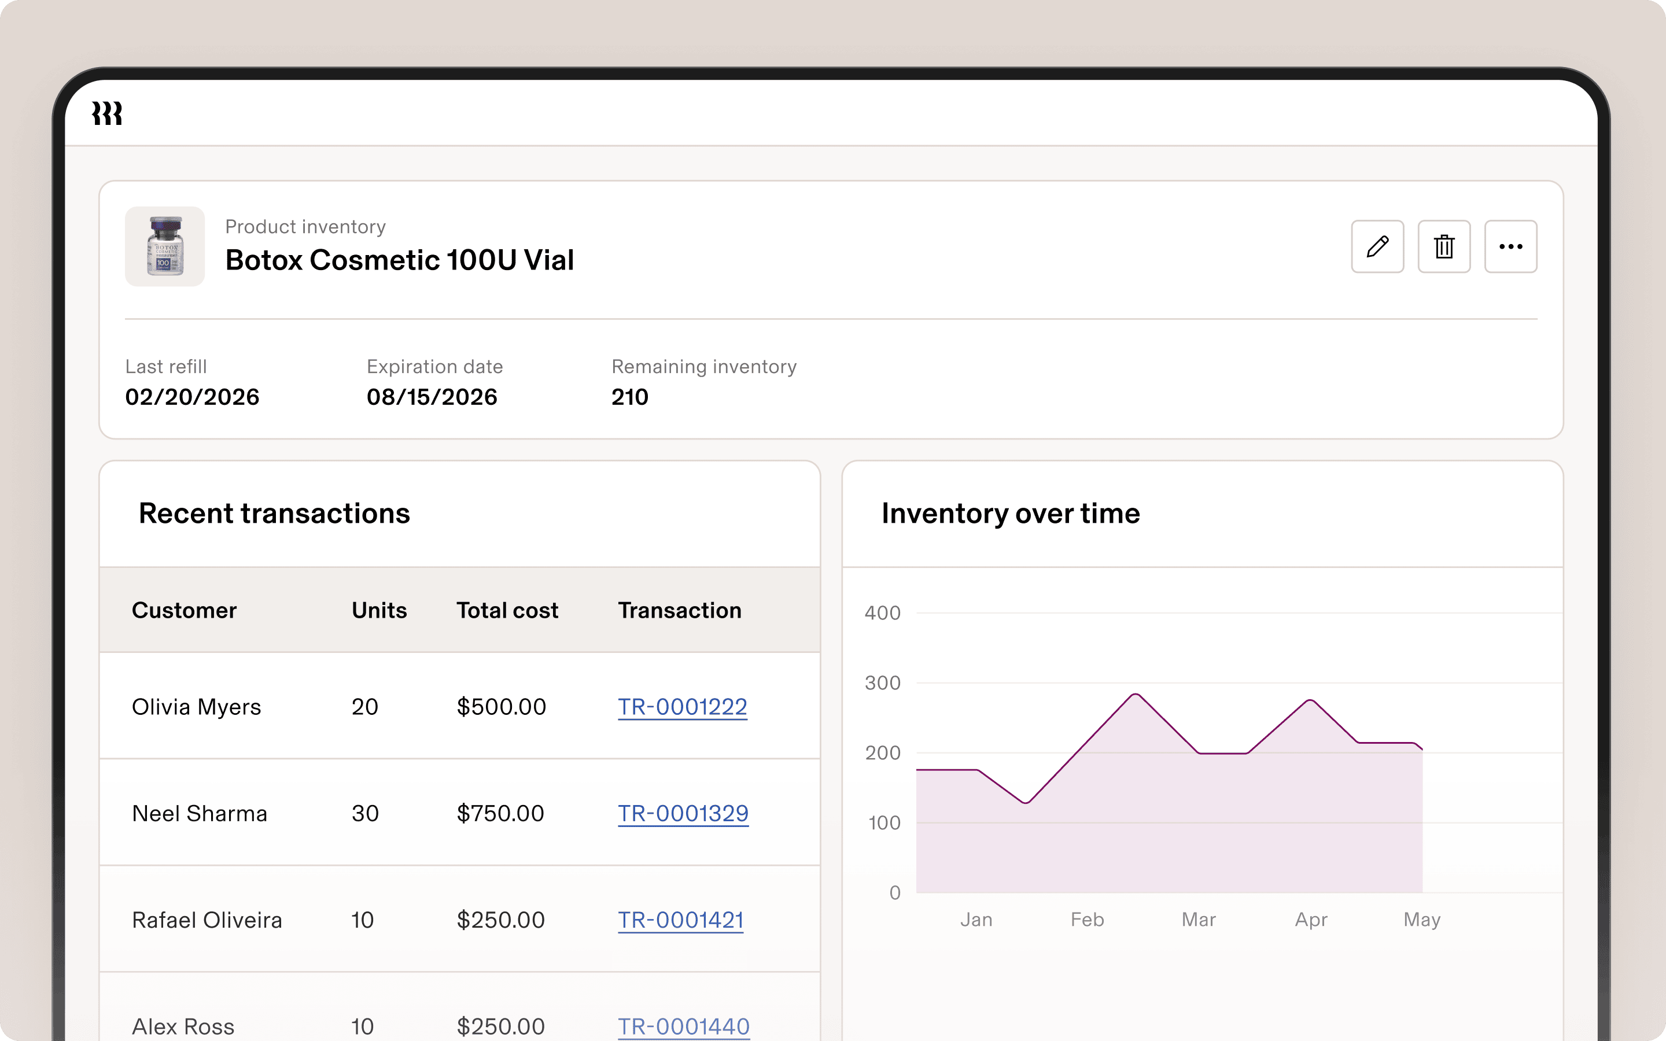The width and height of the screenshot is (1666, 1041).
Task: Open transaction link TR-0001440
Action: coord(684,1027)
